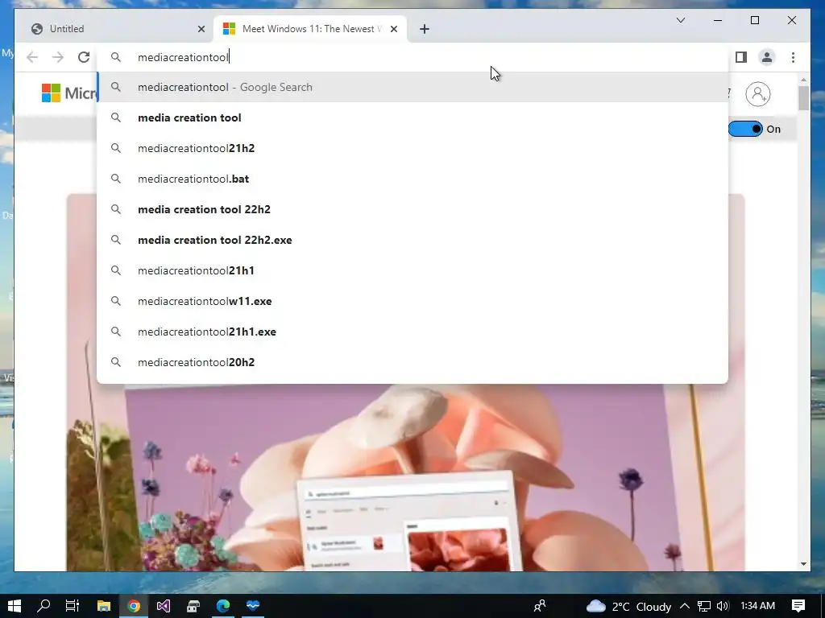
Task: Toggle the On switch on the page
Action: (745, 129)
